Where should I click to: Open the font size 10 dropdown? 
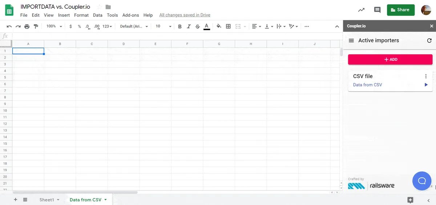click(x=163, y=26)
